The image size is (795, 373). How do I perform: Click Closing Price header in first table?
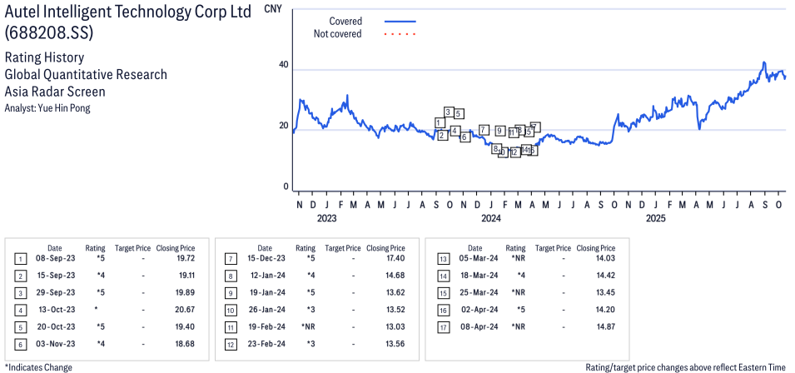pyautogui.click(x=176, y=248)
